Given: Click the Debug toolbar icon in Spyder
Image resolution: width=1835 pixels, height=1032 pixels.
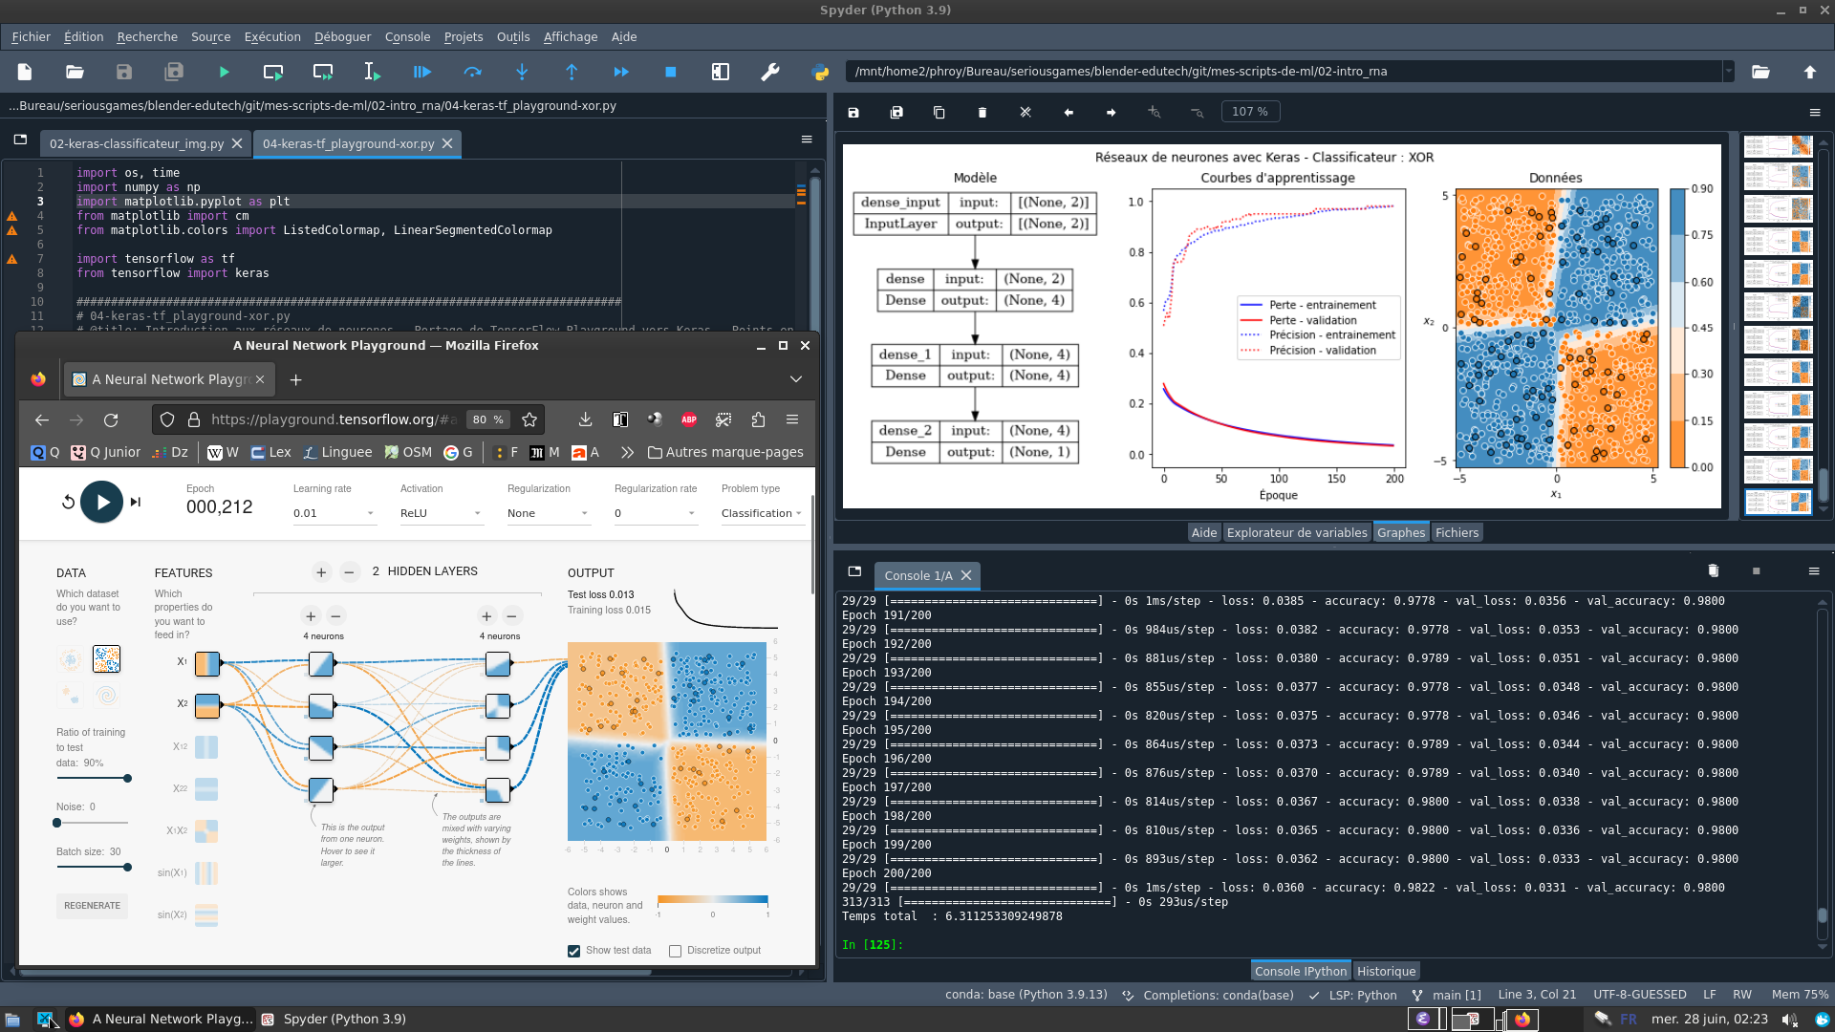Looking at the screenshot, I should tap(422, 71).
